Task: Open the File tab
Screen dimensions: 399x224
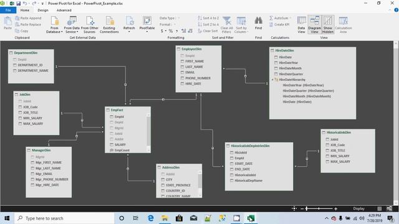Action: pos(8,10)
